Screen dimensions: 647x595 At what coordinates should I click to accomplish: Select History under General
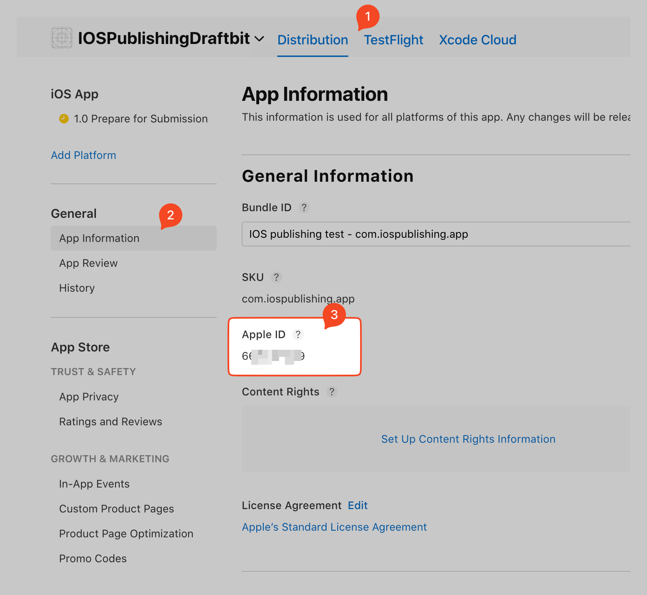click(77, 288)
